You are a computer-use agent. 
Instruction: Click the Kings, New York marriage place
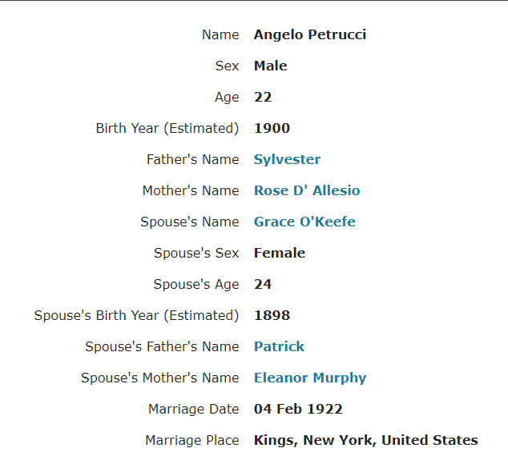[365, 440]
